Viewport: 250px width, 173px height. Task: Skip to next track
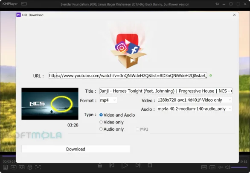pyautogui.click(x=138, y=165)
